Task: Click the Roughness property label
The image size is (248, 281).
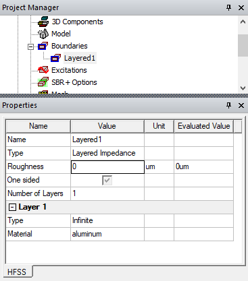Action: pyautogui.click(x=26, y=166)
